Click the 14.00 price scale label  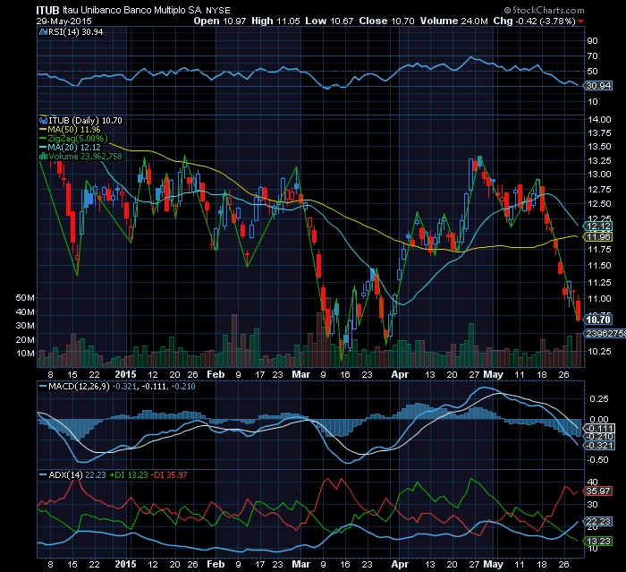click(599, 120)
